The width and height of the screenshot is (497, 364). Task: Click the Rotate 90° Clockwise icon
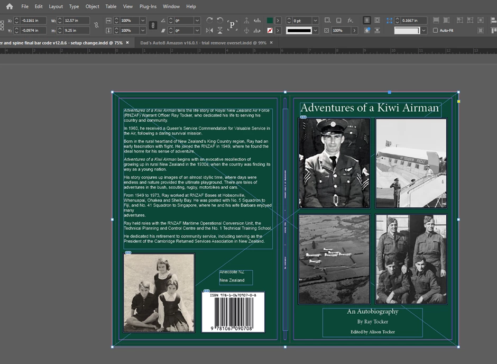coord(209,20)
